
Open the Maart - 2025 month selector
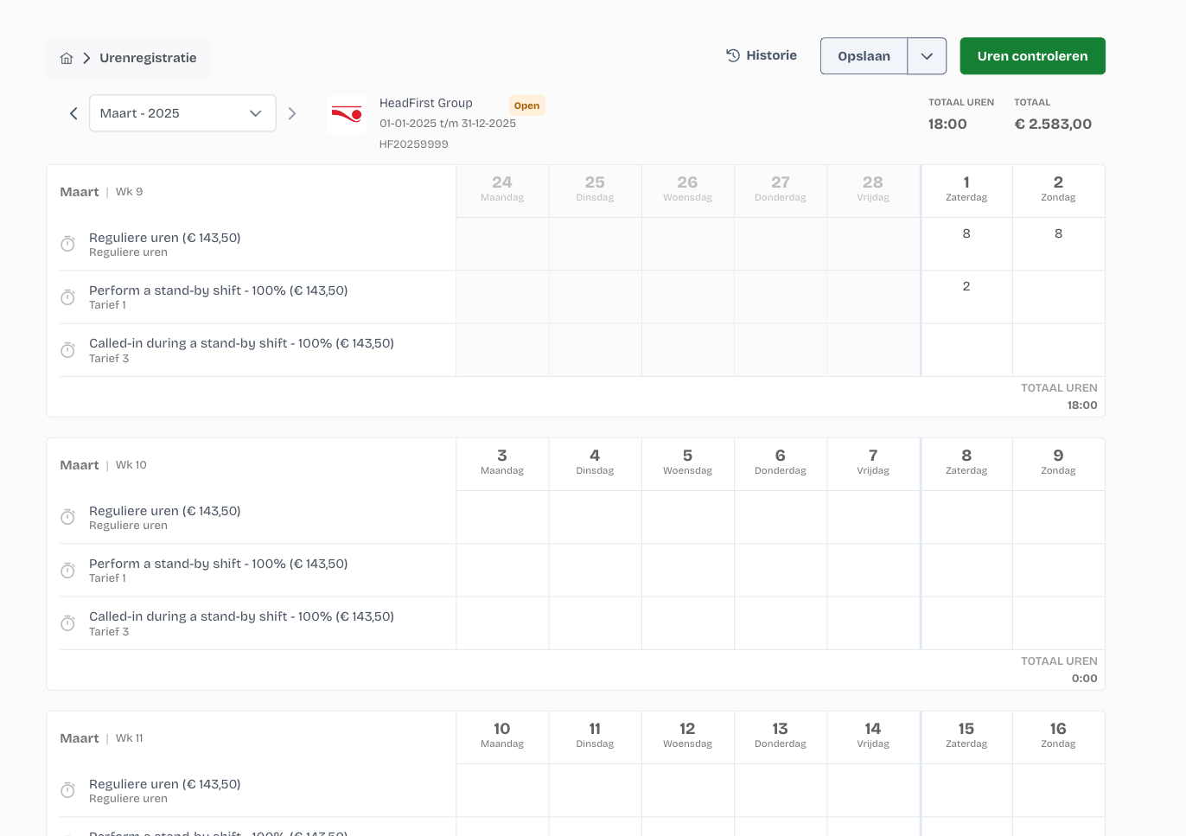(182, 113)
